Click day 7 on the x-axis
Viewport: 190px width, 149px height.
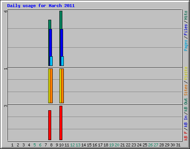pos(46,145)
